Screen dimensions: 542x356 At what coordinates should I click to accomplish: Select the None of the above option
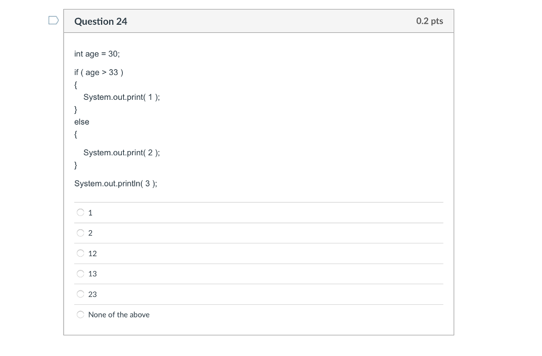(x=80, y=314)
